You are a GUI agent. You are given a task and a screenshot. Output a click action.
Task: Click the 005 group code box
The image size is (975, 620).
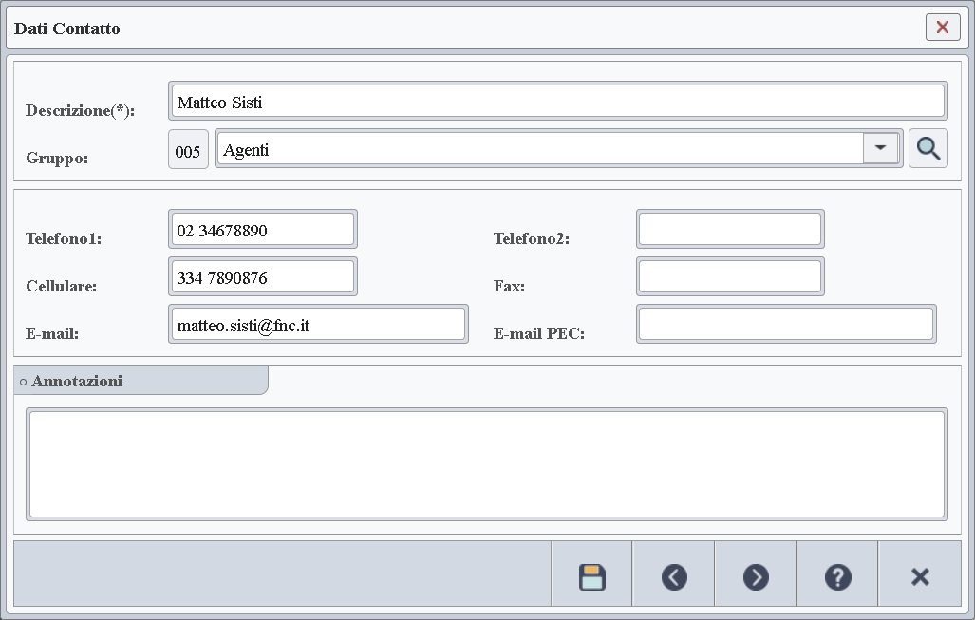coord(188,151)
